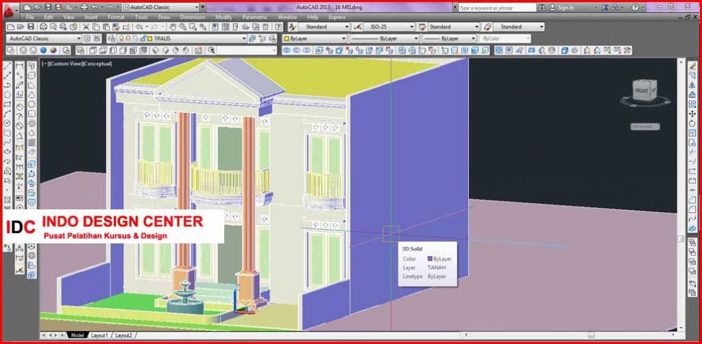Click the Match Properties icon
The image size is (702, 344).
pos(116,27)
